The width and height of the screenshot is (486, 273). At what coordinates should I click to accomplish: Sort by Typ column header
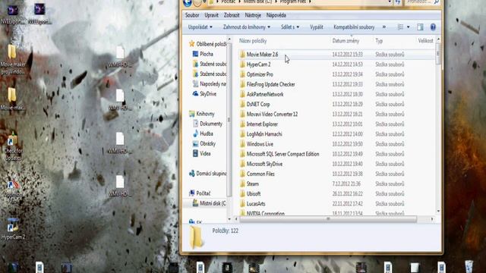(379, 41)
